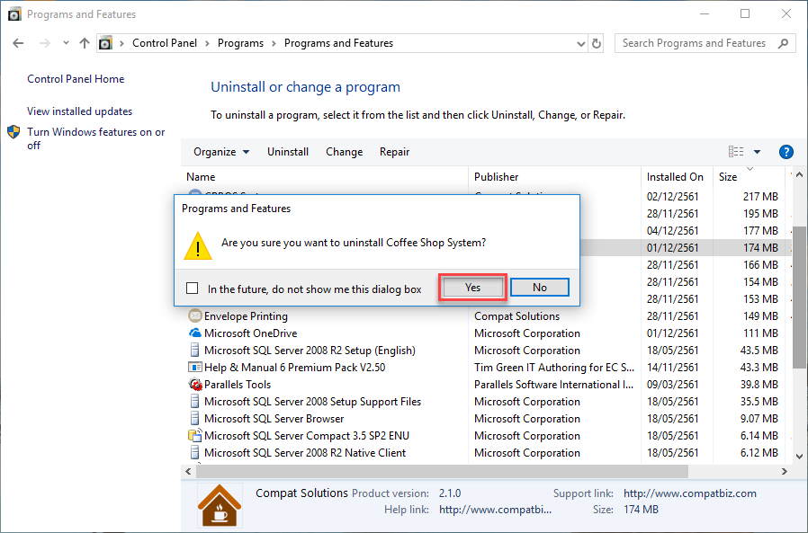The width and height of the screenshot is (808, 533).
Task: Click the Help & Manual 6 icon
Action: [x=194, y=368]
